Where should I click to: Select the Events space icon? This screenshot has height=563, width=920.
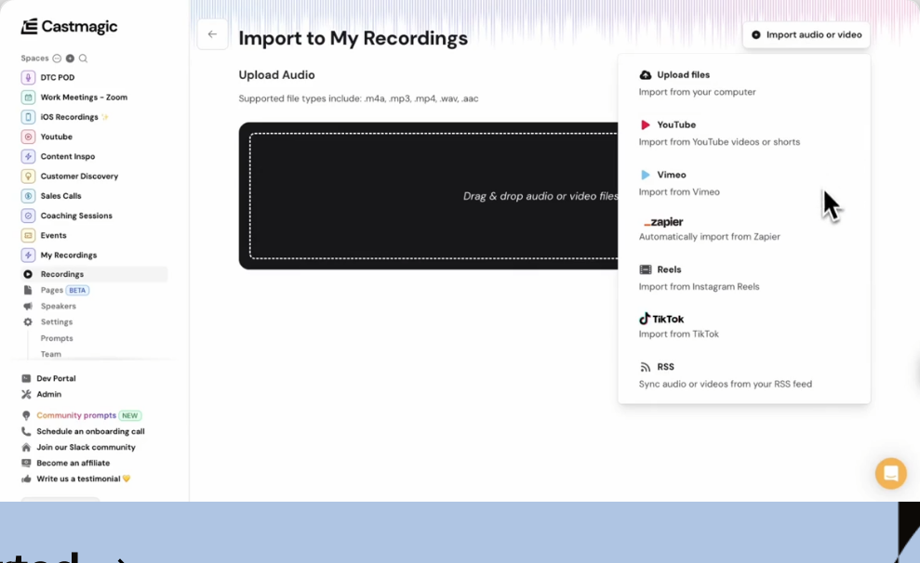click(x=28, y=235)
